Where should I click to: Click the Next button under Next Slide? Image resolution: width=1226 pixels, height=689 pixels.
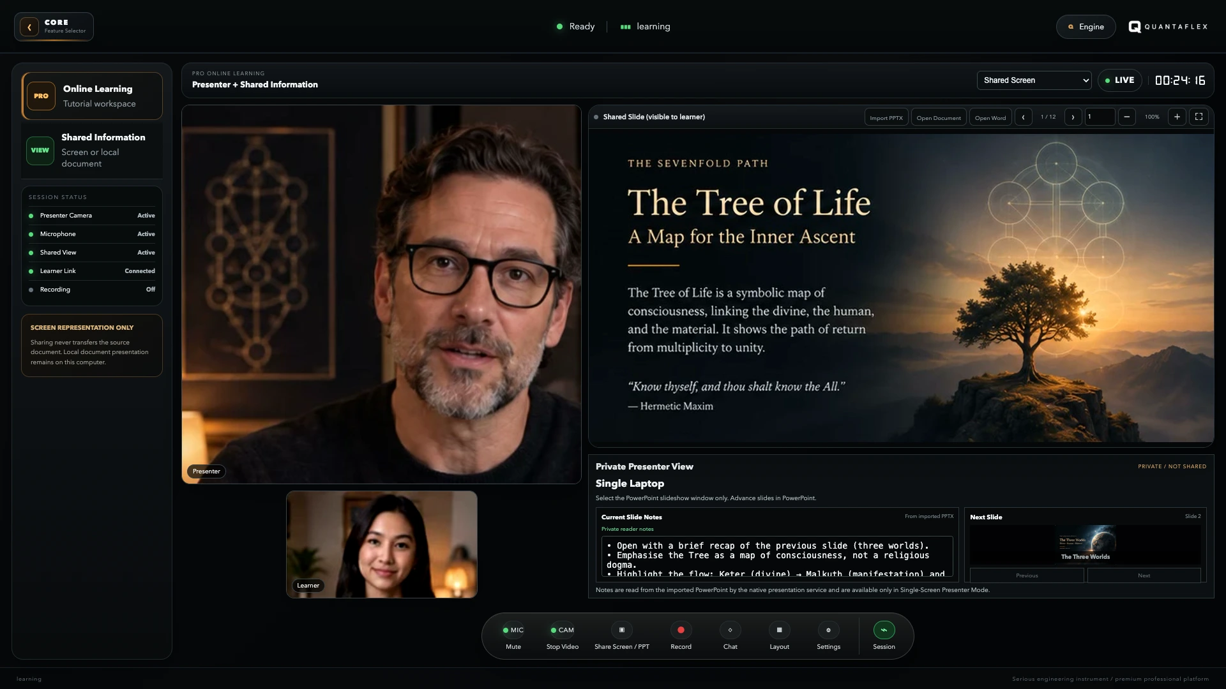point(1144,575)
